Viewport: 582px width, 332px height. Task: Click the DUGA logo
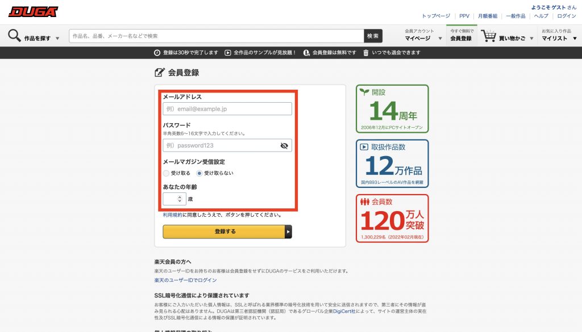(x=33, y=11)
